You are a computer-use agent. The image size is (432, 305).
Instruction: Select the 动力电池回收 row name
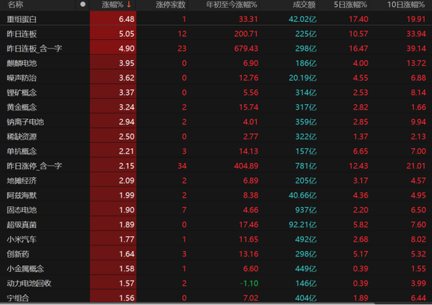point(29,283)
